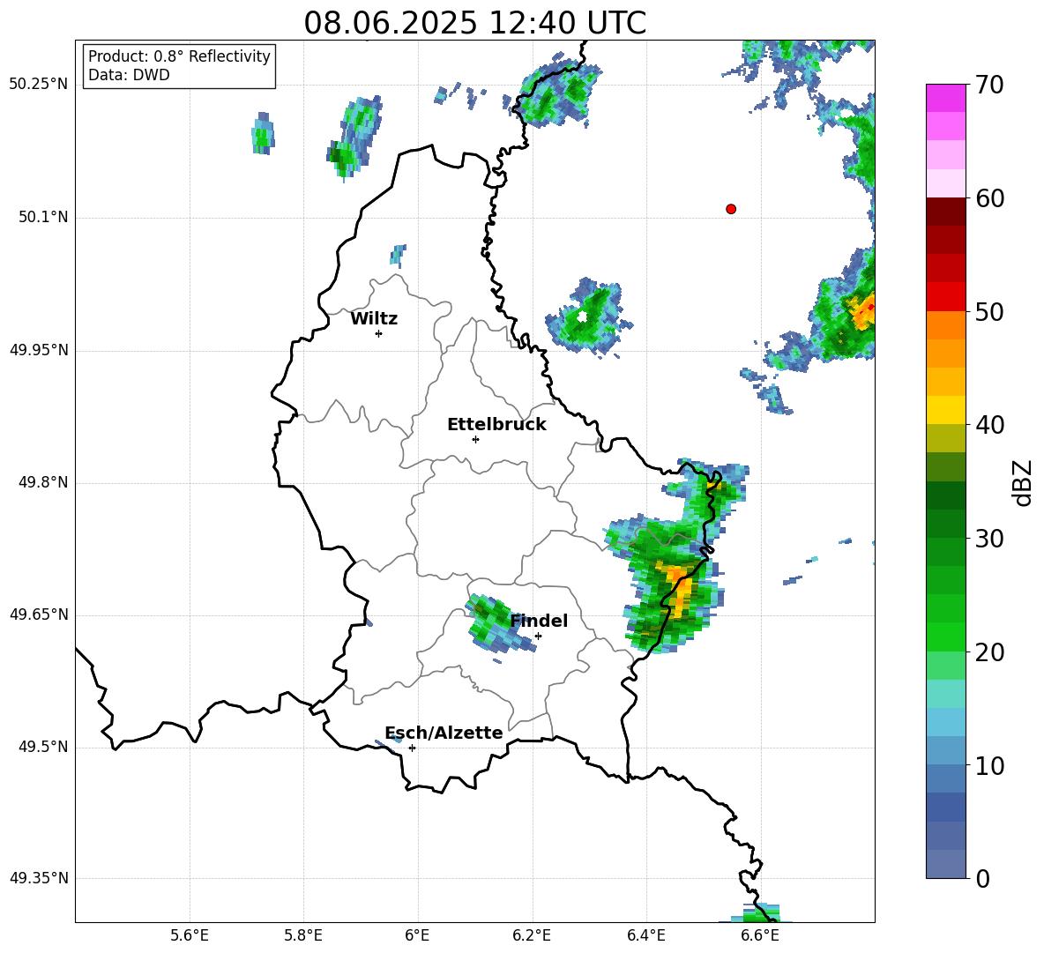This screenshot has height=953, width=1044.
Task: Click the colorbar '30' tick label
Action: [x=989, y=539]
